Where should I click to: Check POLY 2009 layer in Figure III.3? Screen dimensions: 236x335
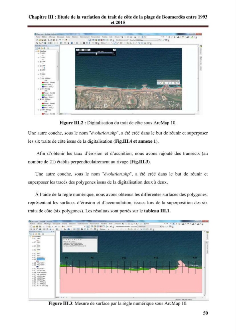pos(35,265)
